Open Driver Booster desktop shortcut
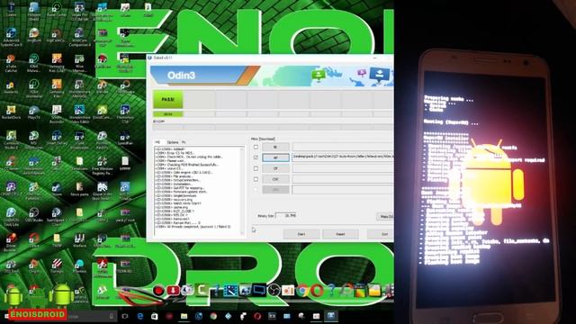 pos(11,242)
